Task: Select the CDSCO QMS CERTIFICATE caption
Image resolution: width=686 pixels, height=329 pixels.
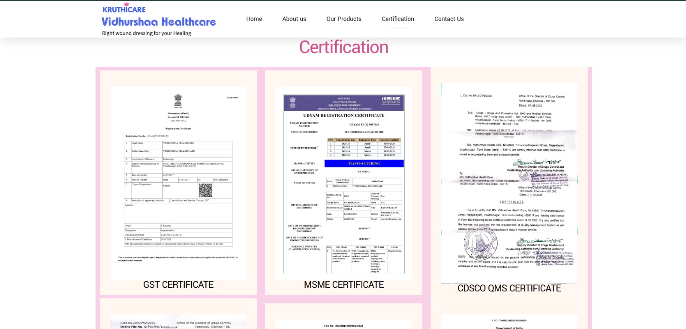Action: click(509, 288)
